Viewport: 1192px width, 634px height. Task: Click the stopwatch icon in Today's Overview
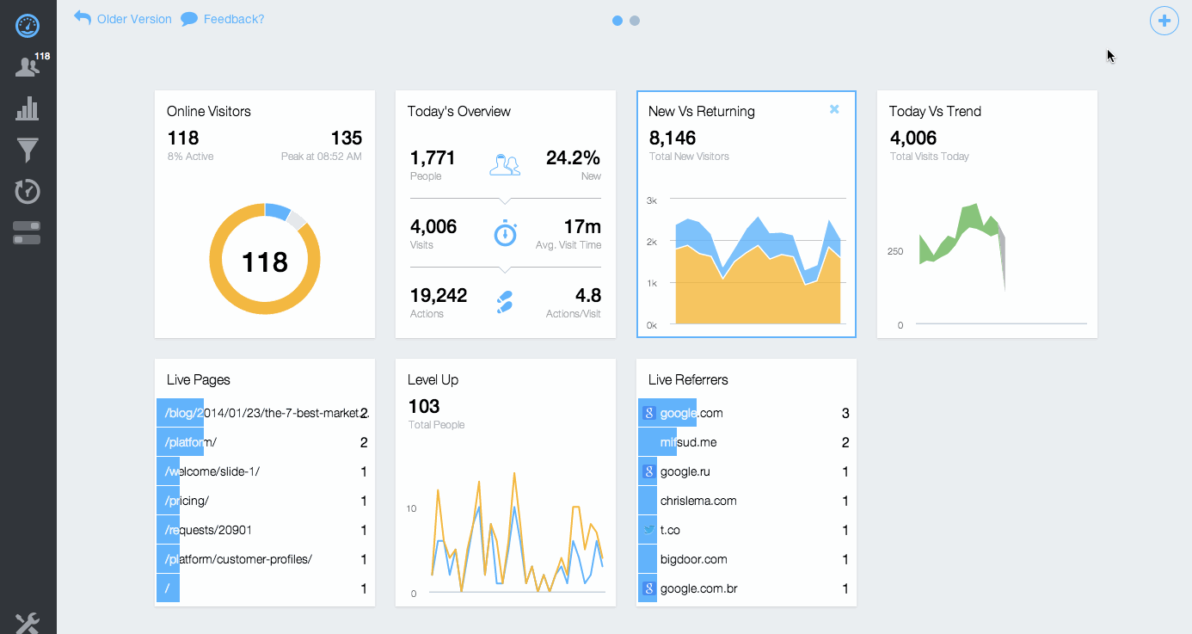tap(505, 232)
